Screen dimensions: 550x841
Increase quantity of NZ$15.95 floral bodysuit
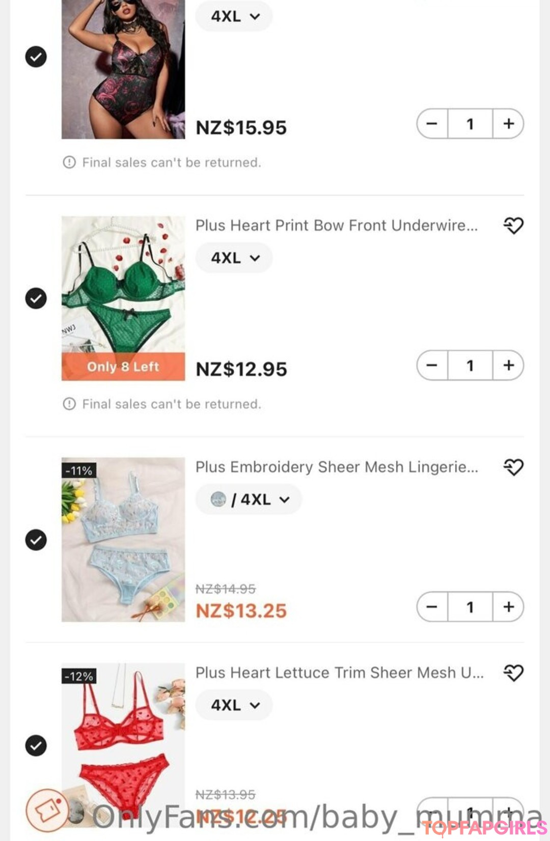coord(508,124)
